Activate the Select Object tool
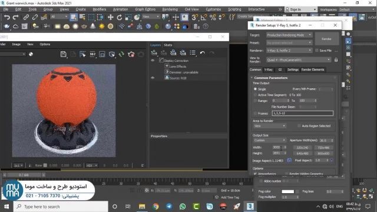This screenshot has height=212, width=377. tap(74, 17)
